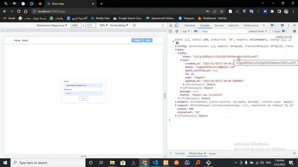Open VS Code from the taskbar
The height and width of the screenshot is (167, 298).
click(155, 163)
